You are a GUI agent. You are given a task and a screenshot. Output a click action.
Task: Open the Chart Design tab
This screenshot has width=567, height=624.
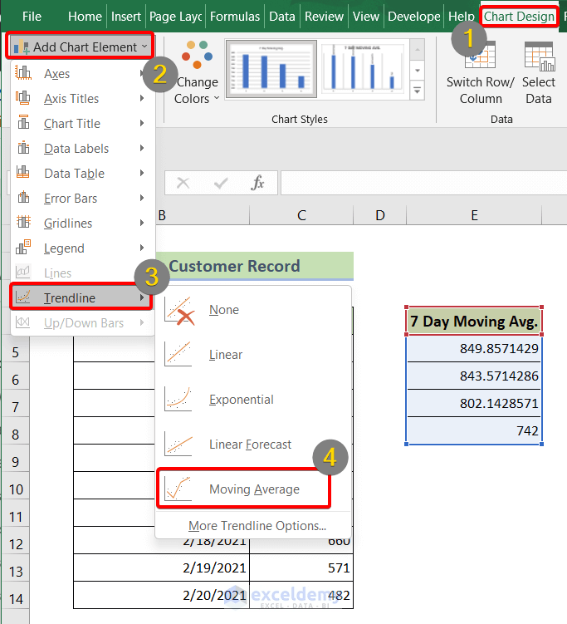pos(519,17)
